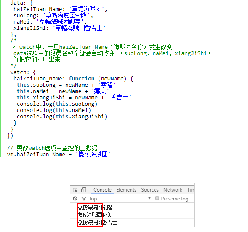Select the console output line ending 索隆
The height and width of the screenshot is (232, 248).
coord(132,207)
